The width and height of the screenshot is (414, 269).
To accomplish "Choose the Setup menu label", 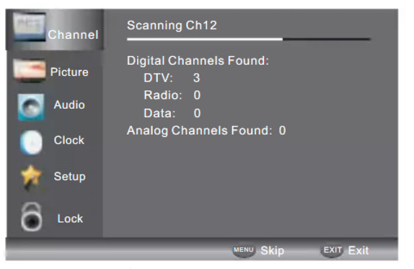I will pyautogui.click(x=70, y=176).
